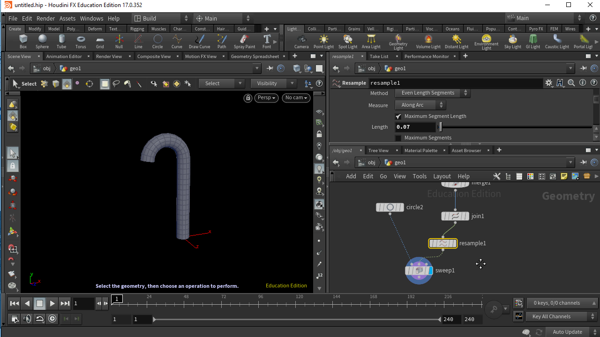Click the Volume Light shelf icon
This screenshot has height=337, width=600.
click(428, 41)
